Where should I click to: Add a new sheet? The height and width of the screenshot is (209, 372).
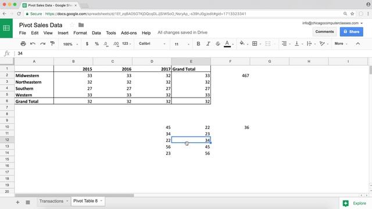coord(17,202)
